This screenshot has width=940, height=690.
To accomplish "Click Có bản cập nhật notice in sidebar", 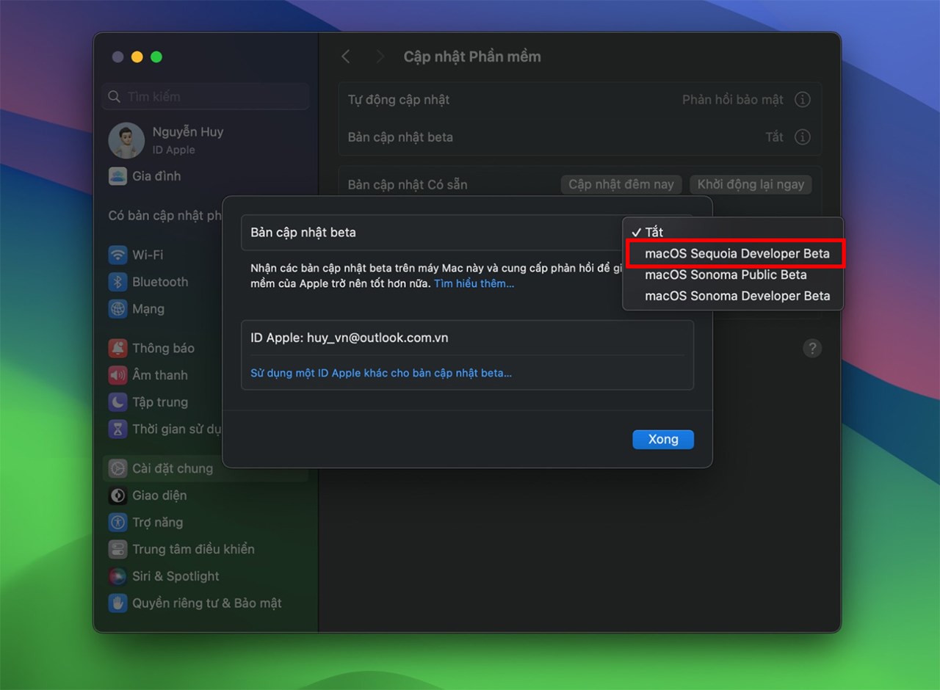I will [x=165, y=216].
